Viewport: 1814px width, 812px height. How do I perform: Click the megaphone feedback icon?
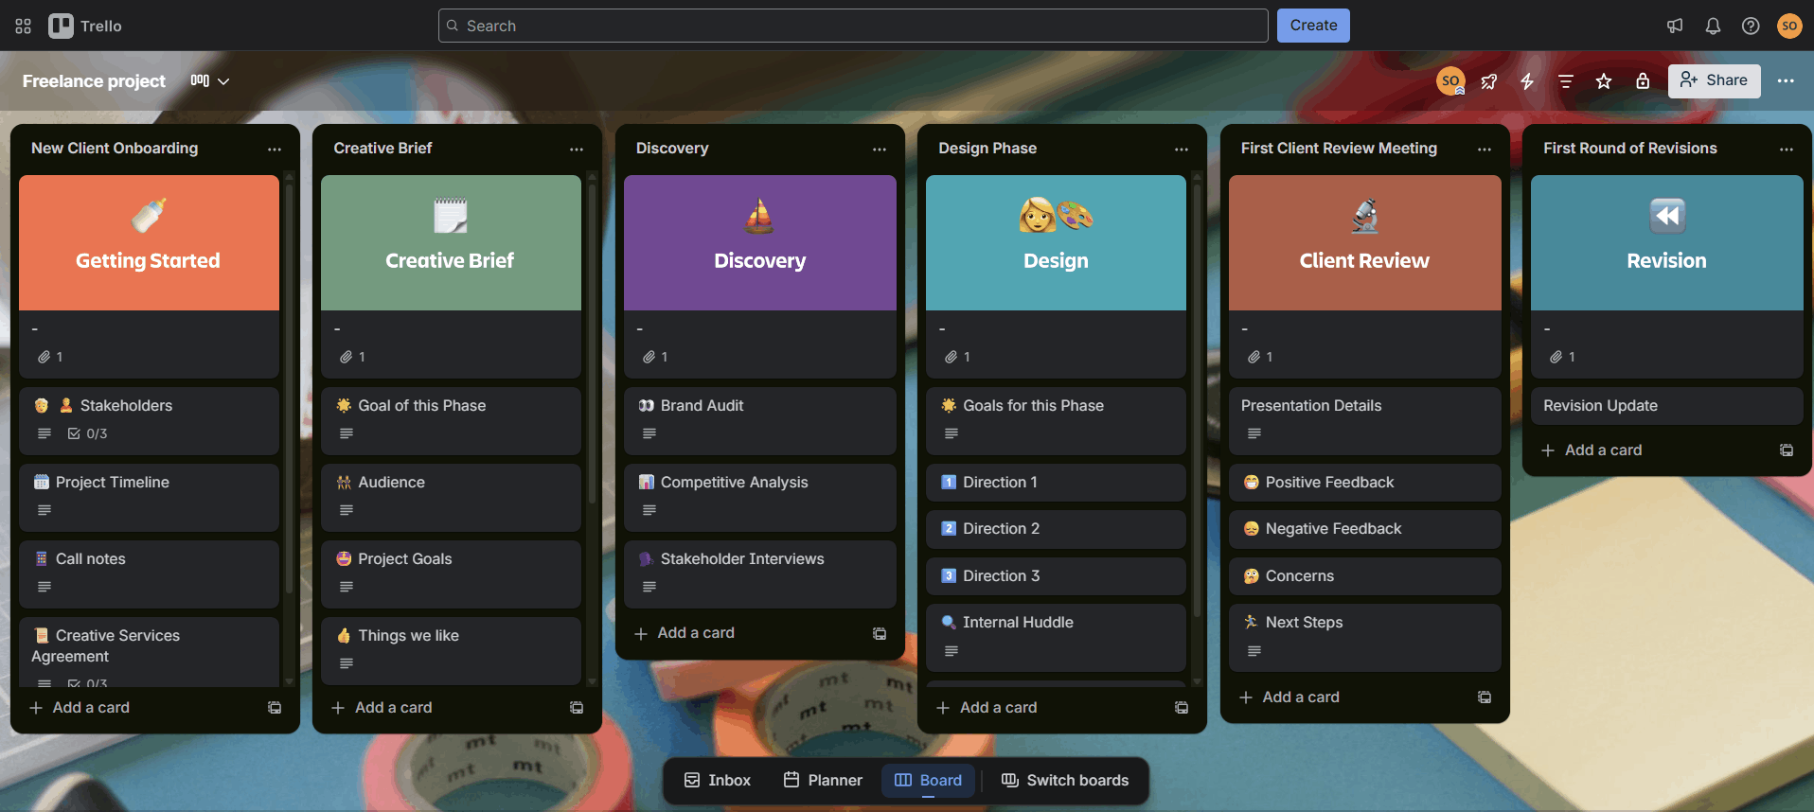[x=1675, y=26]
